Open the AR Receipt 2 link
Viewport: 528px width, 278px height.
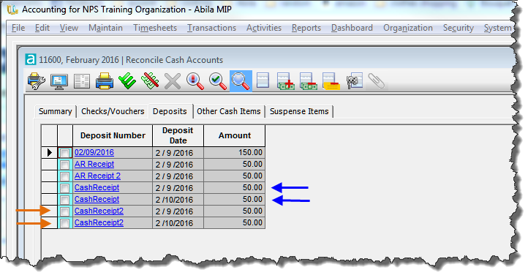tap(97, 176)
